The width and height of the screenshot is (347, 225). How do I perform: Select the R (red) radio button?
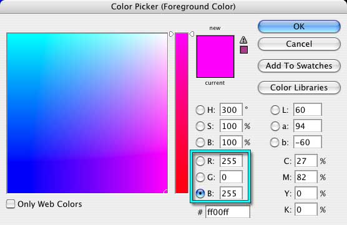200,161
